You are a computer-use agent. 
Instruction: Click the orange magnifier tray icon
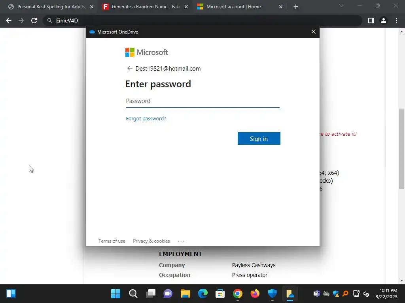(x=345, y=294)
